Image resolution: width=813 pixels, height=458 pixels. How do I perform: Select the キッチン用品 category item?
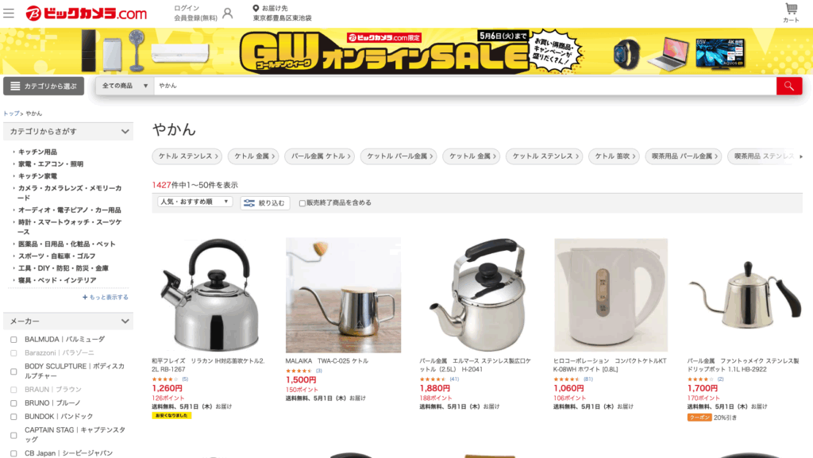tap(37, 152)
